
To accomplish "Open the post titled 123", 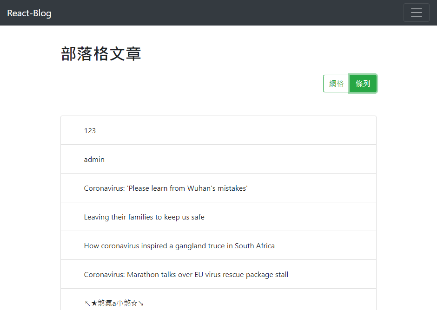I will (x=218, y=130).
